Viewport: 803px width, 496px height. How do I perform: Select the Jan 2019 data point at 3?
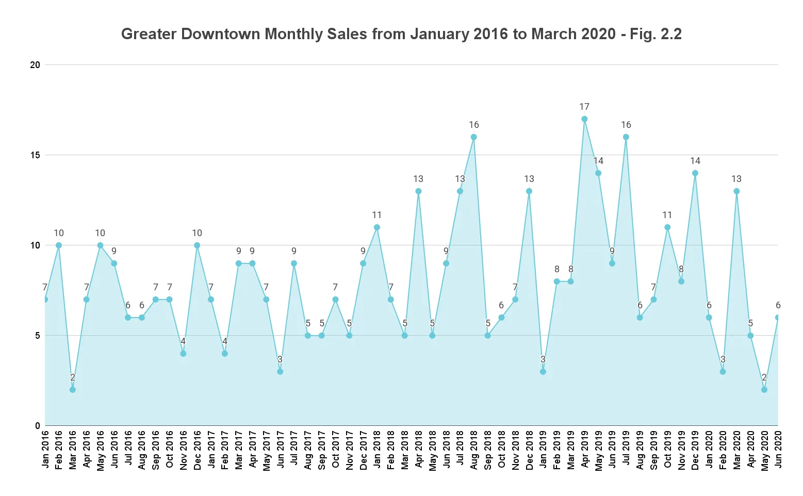click(543, 372)
